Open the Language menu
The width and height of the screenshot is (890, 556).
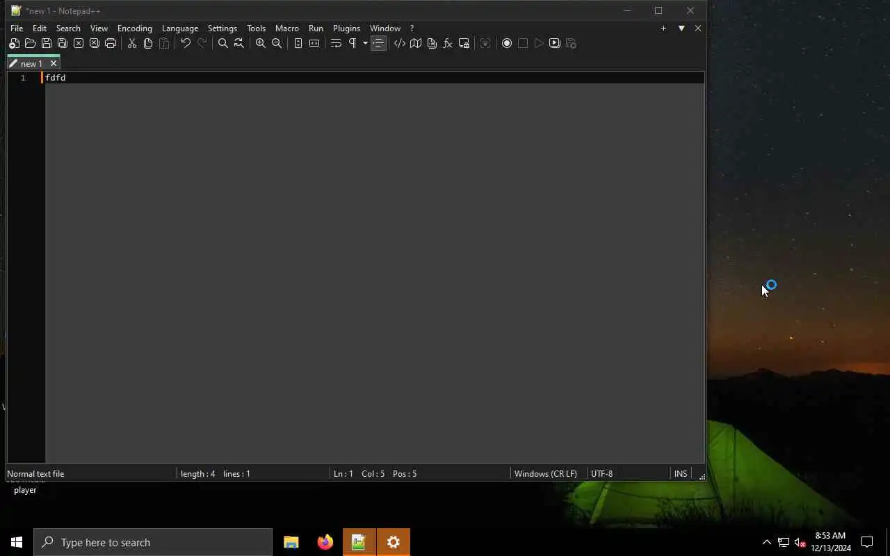click(x=180, y=28)
